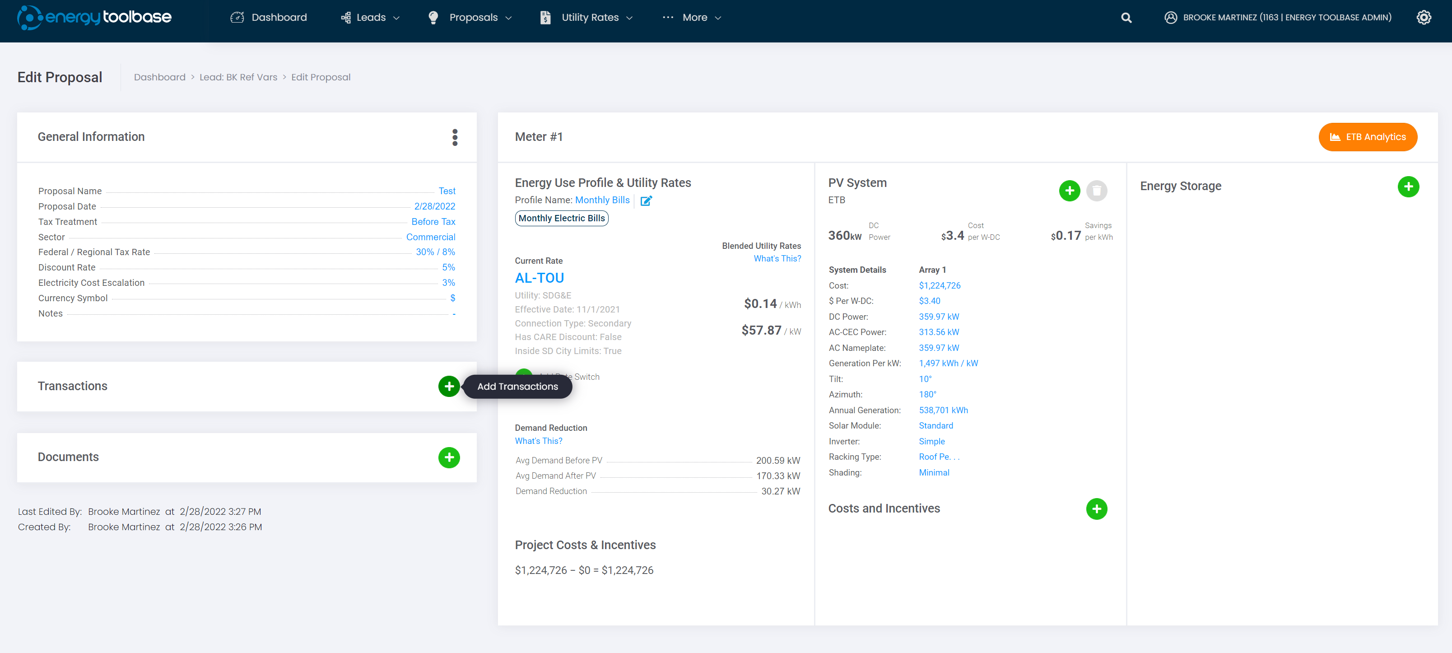Edit the Monthly Bills profile pencil icon

646,201
